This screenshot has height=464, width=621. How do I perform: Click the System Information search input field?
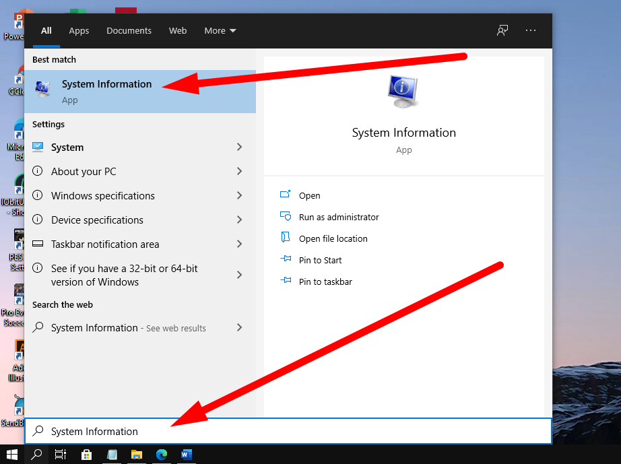288,431
